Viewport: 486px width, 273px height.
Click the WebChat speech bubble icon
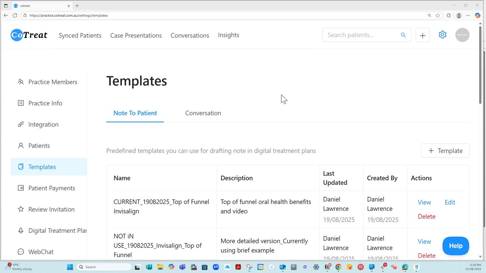coord(21,252)
